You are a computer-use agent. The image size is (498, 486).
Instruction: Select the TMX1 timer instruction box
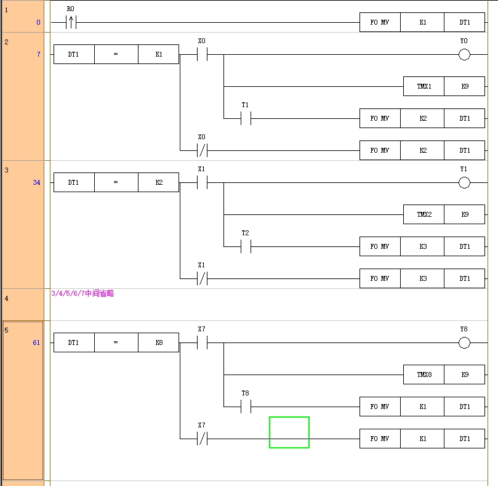pos(424,86)
